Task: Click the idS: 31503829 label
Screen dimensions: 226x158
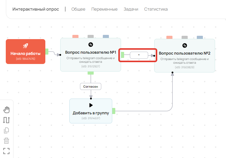Action: [x=185, y=67]
